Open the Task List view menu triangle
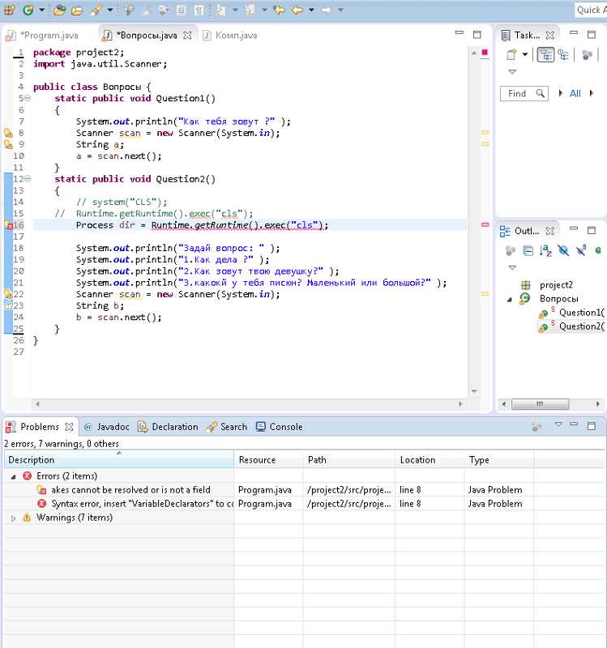Image resolution: width=607 pixels, height=648 pixels. (x=512, y=72)
